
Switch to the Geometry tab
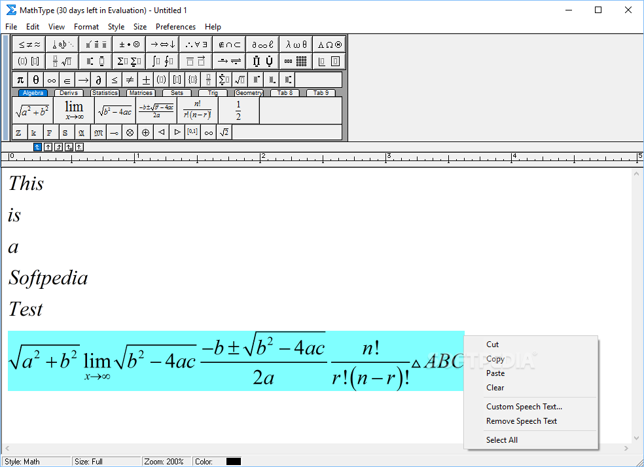pyautogui.click(x=248, y=93)
